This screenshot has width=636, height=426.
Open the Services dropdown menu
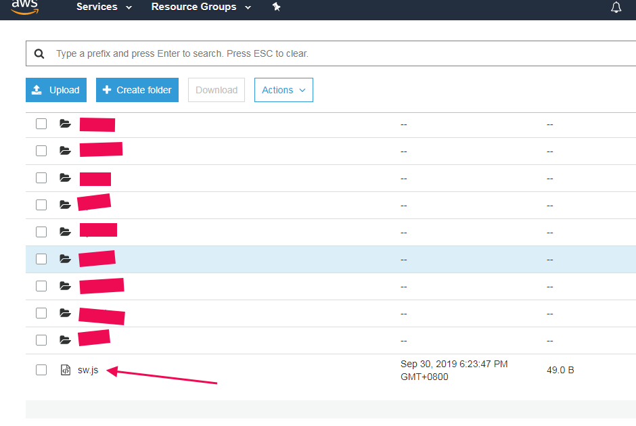(x=104, y=7)
